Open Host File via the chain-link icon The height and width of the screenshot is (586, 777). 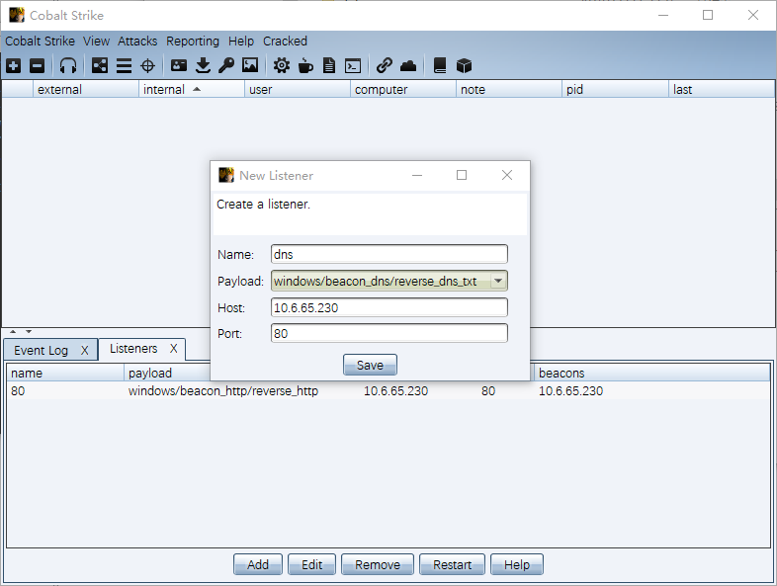[385, 65]
